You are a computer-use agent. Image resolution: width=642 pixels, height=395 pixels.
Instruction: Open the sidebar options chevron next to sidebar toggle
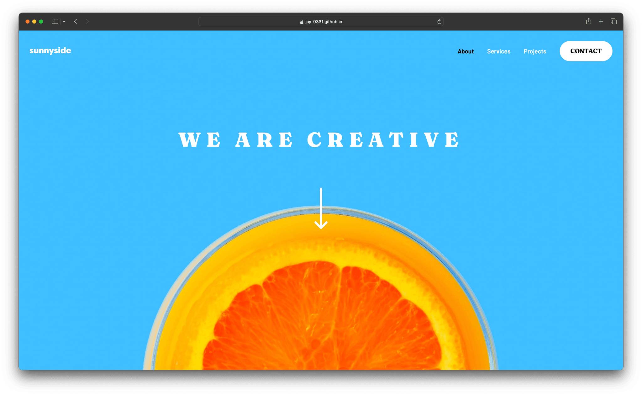tap(64, 21)
